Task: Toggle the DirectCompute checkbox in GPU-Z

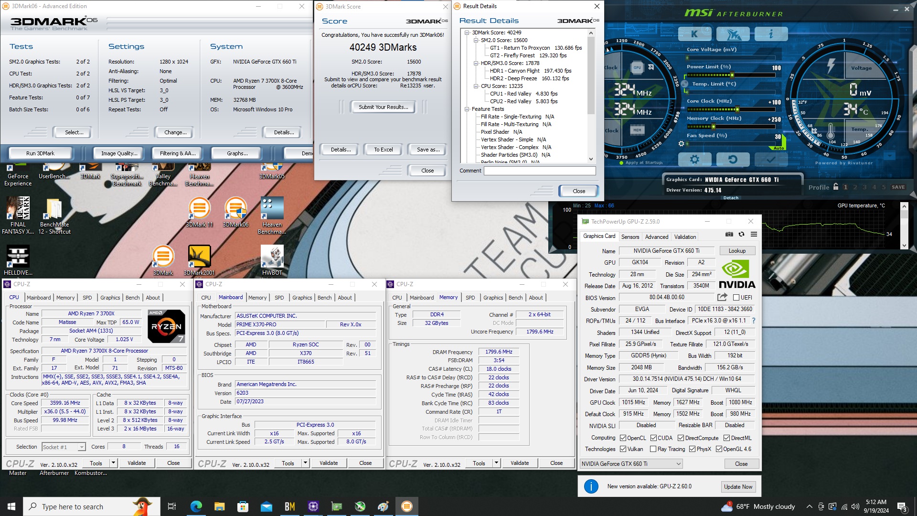Action: [681, 438]
